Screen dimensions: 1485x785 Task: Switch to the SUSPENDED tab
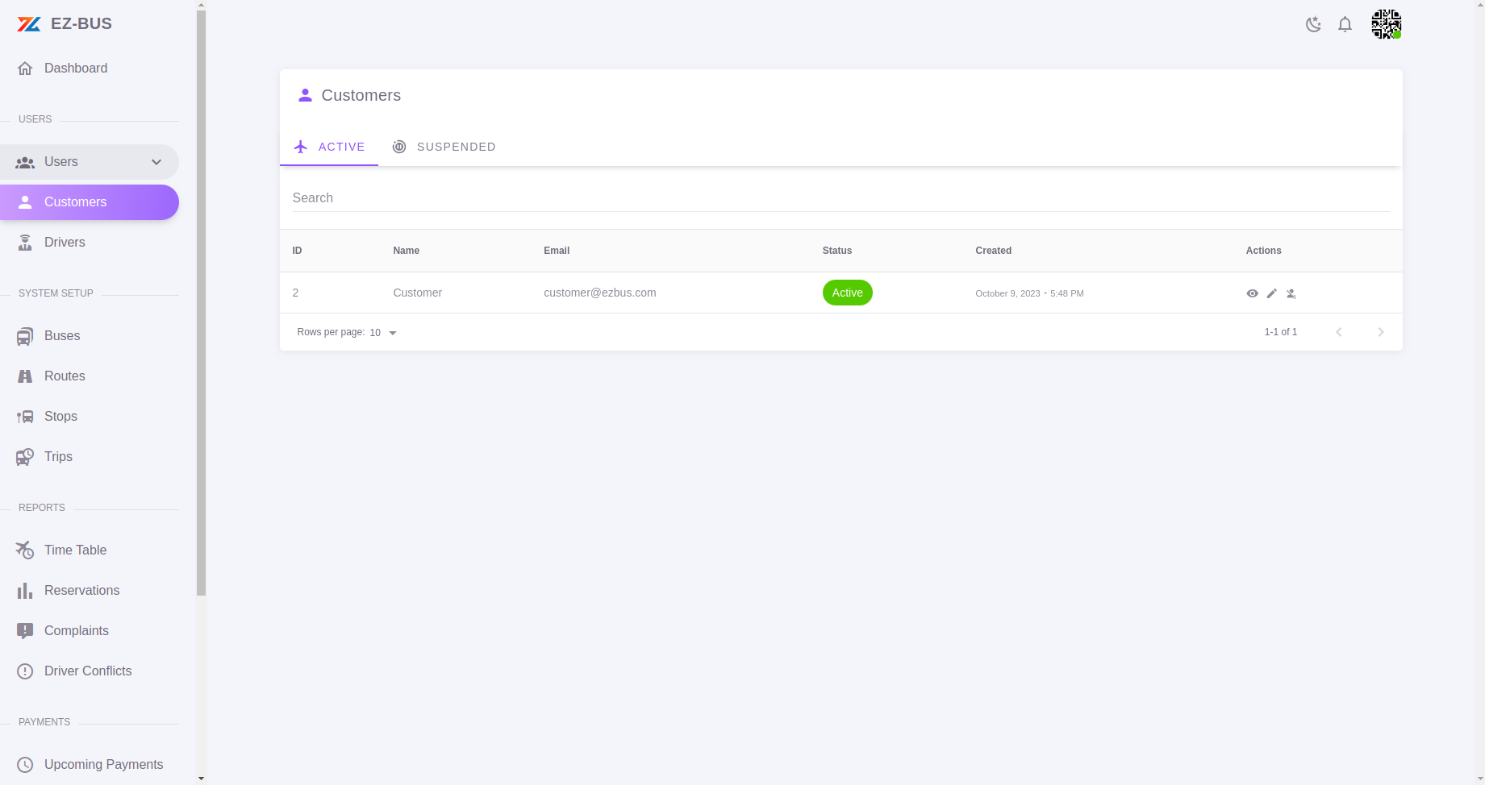pyautogui.click(x=444, y=147)
